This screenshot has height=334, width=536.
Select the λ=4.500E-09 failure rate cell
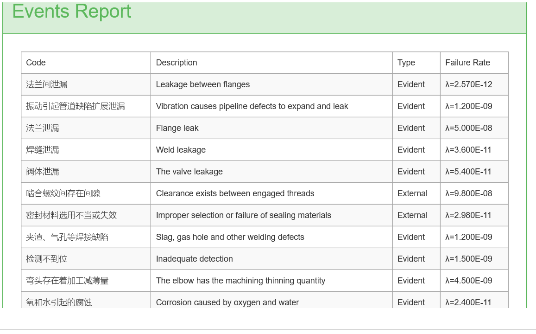(x=469, y=281)
